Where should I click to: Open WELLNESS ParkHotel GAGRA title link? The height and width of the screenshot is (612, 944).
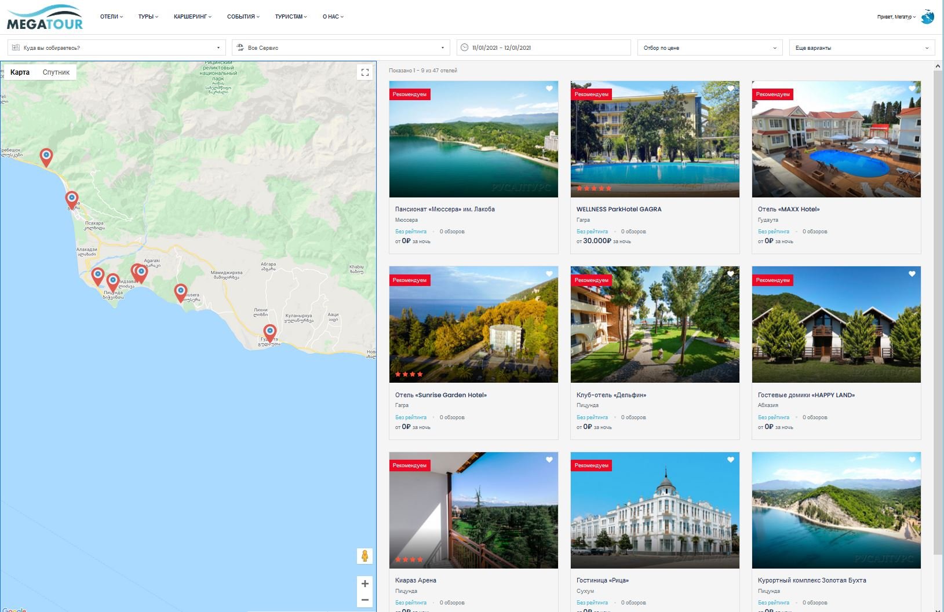[618, 209]
